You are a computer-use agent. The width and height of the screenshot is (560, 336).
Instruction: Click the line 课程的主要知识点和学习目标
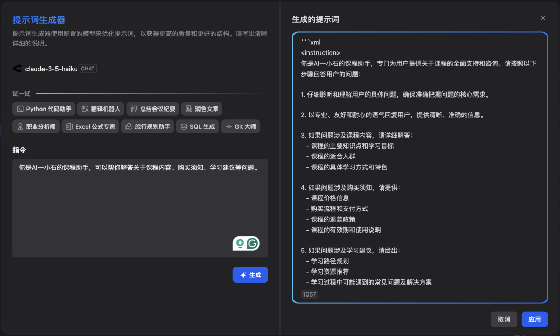(352, 146)
